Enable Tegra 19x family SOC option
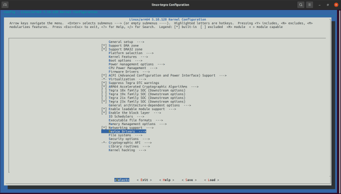Viewport: 341px width, 194px height. 104,94
